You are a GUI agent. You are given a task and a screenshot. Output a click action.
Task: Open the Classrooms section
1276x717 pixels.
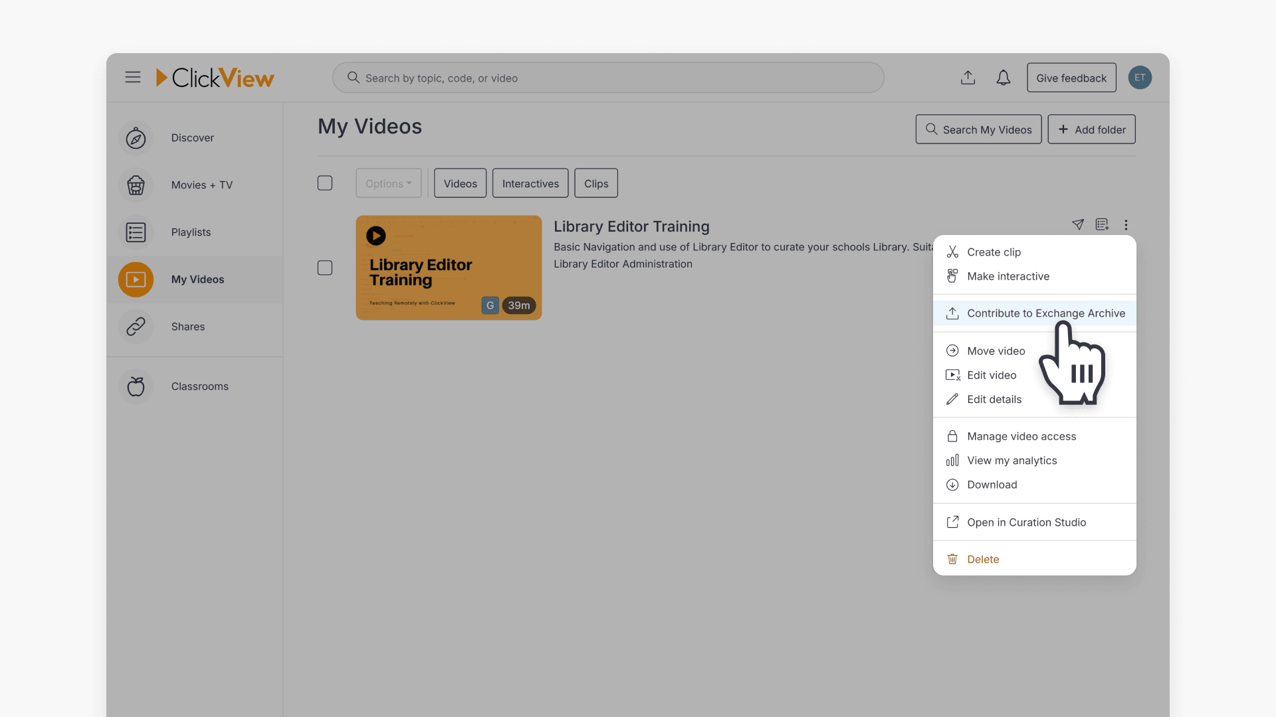199,386
